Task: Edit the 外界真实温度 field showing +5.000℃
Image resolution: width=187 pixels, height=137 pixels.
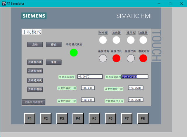Action: pos(90,77)
